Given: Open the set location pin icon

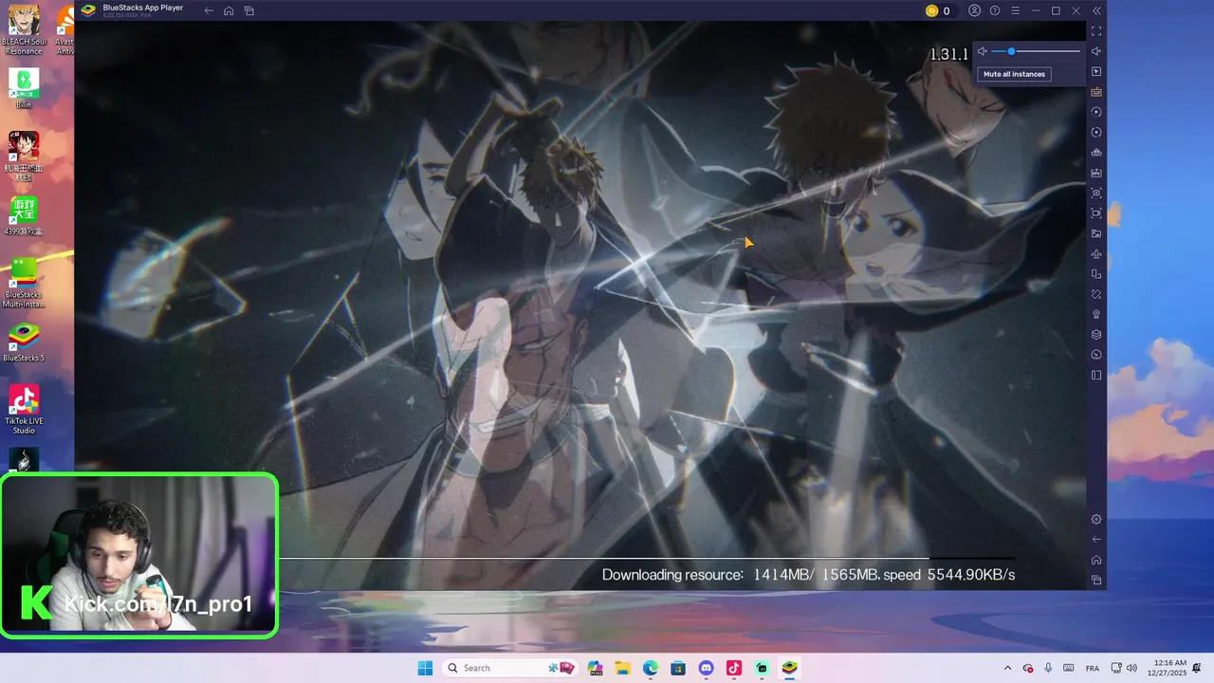Looking at the screenshot, I should coord(1096,314).
